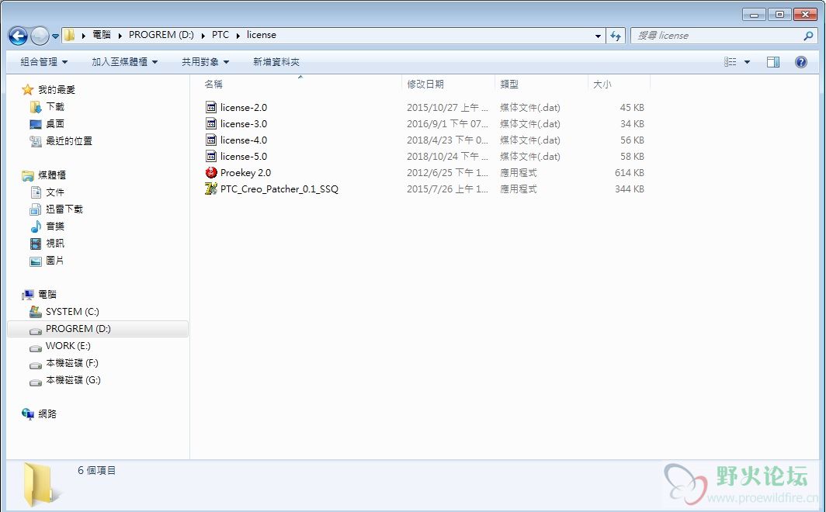Click the Proekey 2.0 file name

[x=245, y=172]
